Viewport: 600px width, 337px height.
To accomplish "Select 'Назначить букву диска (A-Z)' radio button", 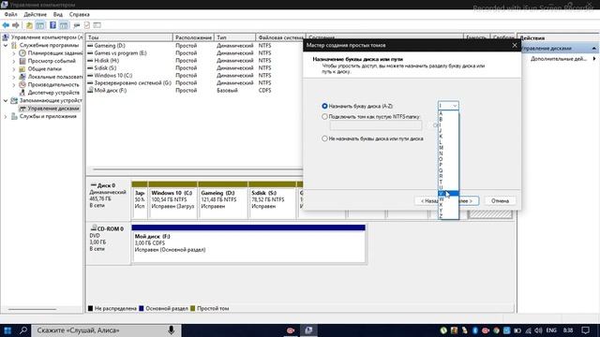I will [x=325, y=106].
